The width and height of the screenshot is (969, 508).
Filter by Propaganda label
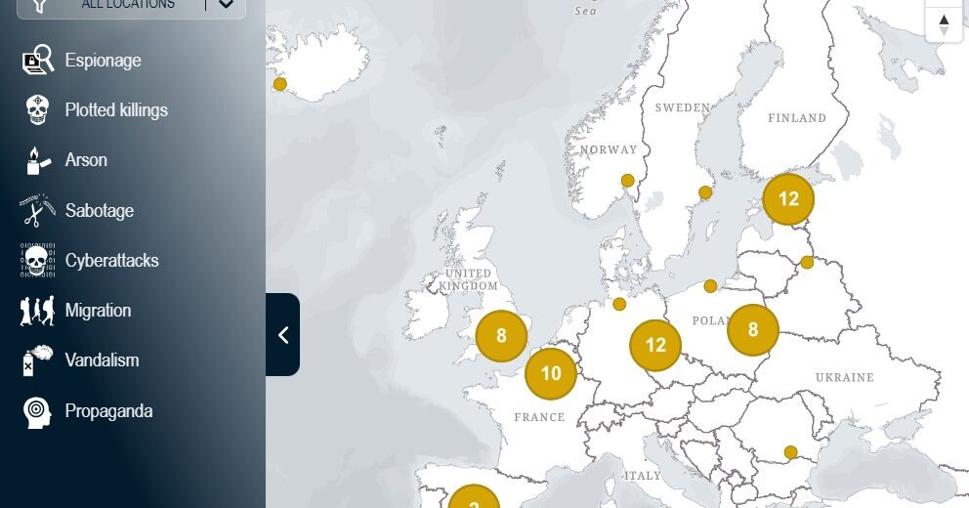108,411
